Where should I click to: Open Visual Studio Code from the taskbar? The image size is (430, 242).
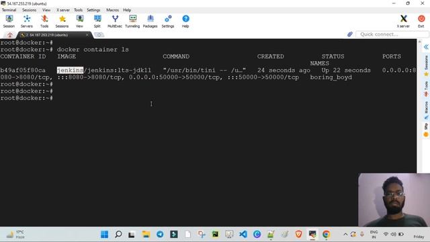pos(243,235)
